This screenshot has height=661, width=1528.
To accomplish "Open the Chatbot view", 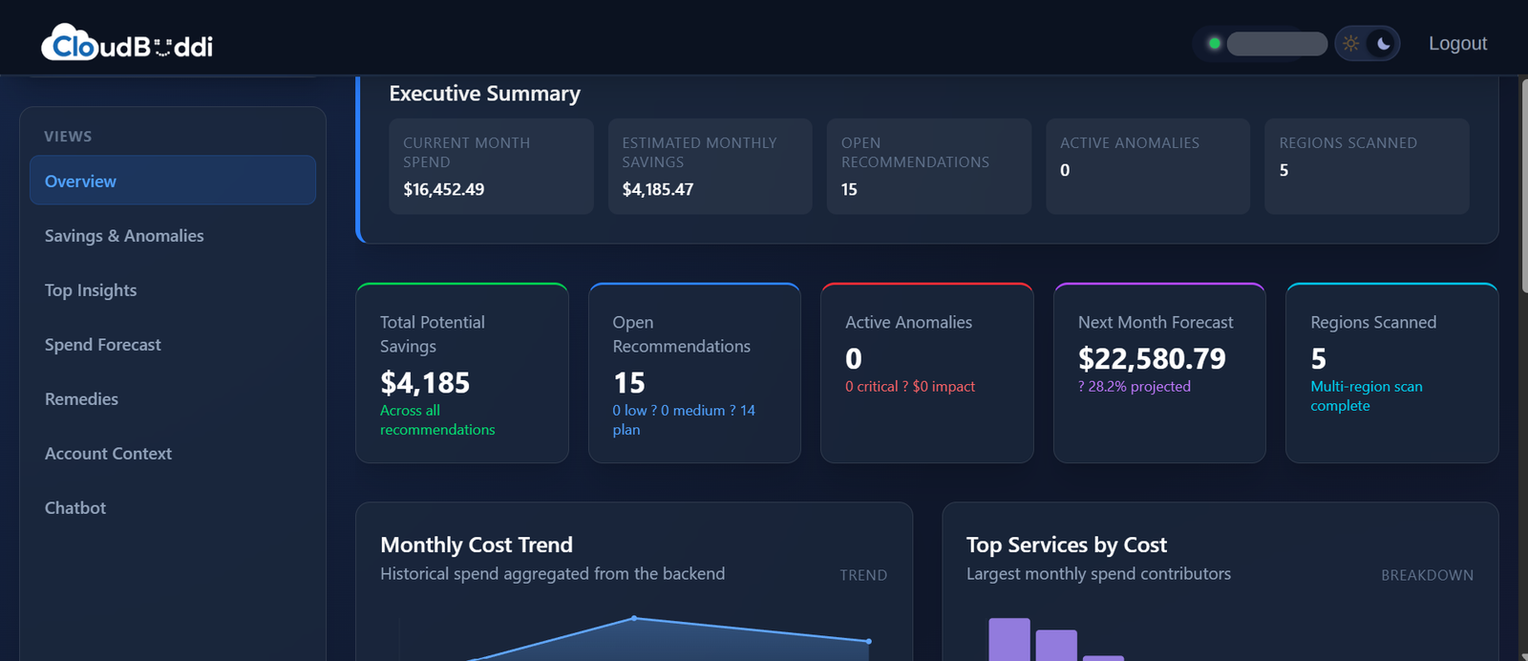I will (x=173, y=507).
